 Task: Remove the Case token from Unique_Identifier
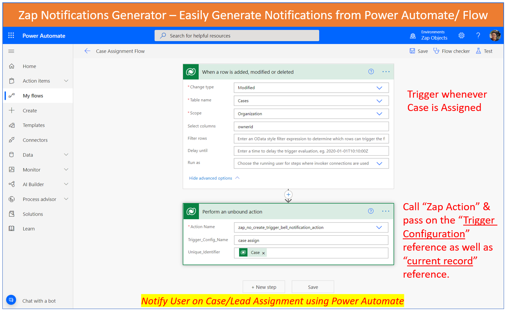[x=263, y=253]
